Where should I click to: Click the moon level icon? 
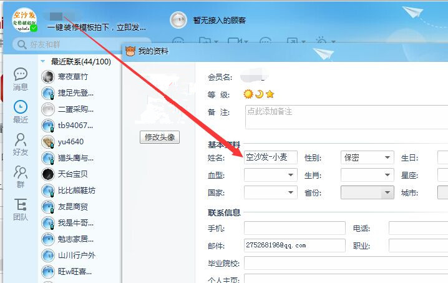259,94
